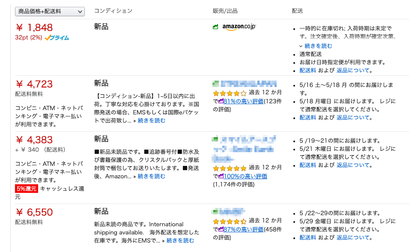Open 配送料 link in the ¥4,383 offer
This screenshot has height=252, width=409.
click(307, 165)
